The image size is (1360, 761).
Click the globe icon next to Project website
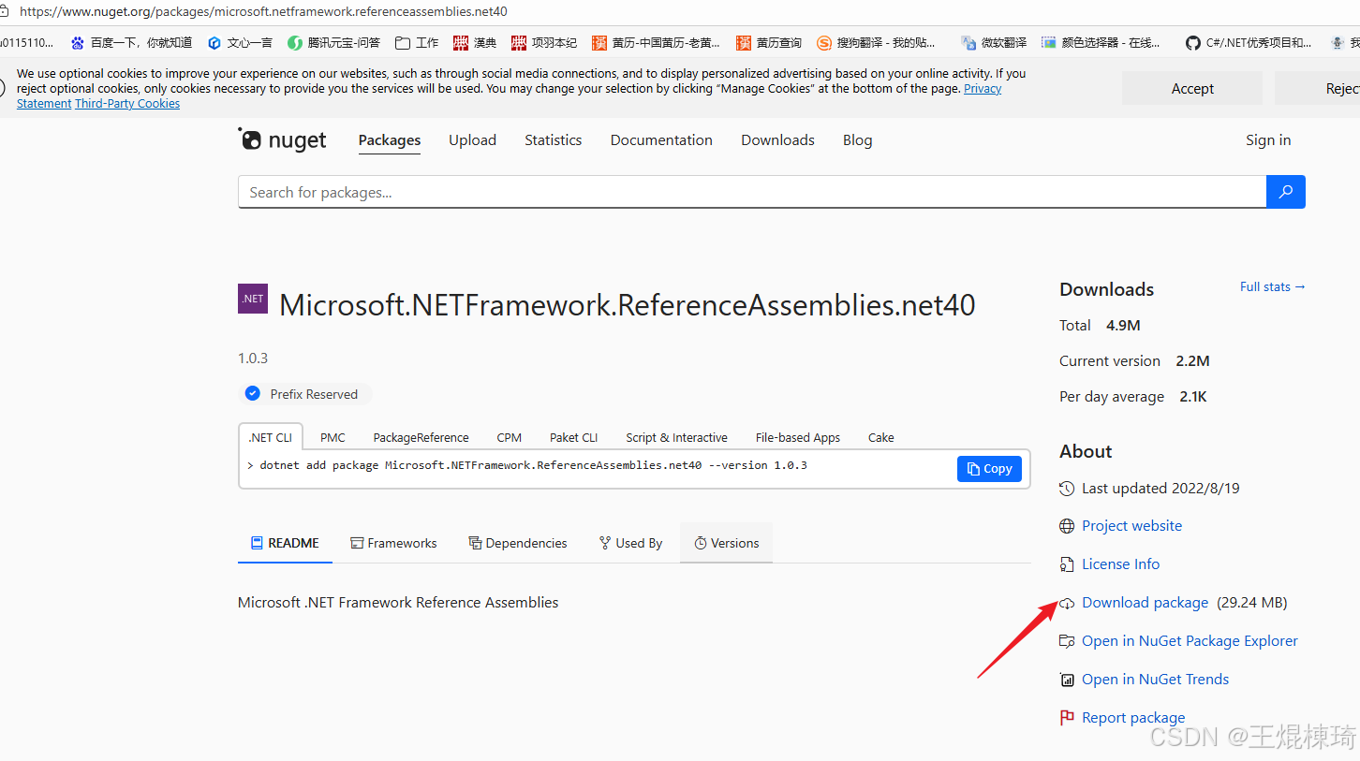(x=1067, y=525)
